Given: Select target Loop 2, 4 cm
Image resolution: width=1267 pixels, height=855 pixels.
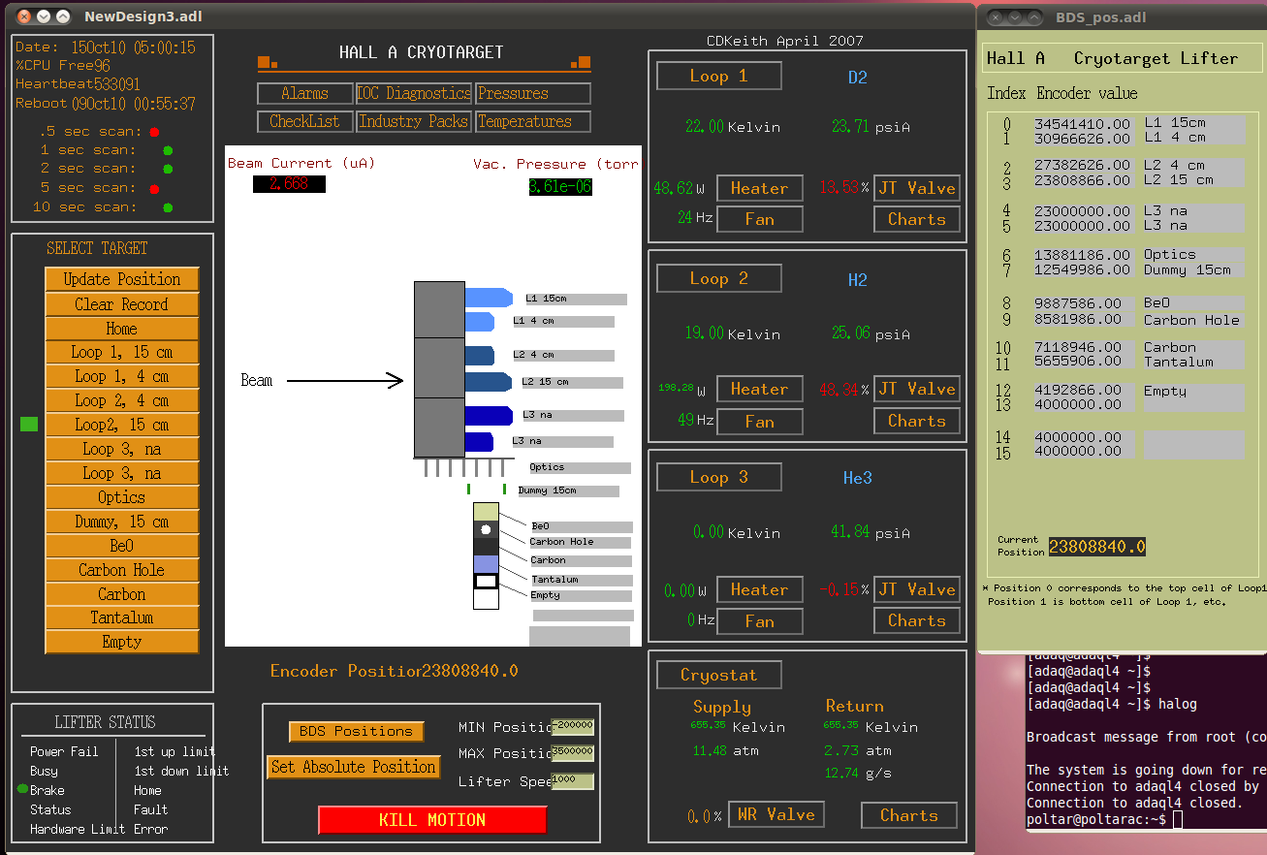Looking at the screenshot, I should point(122,401).
